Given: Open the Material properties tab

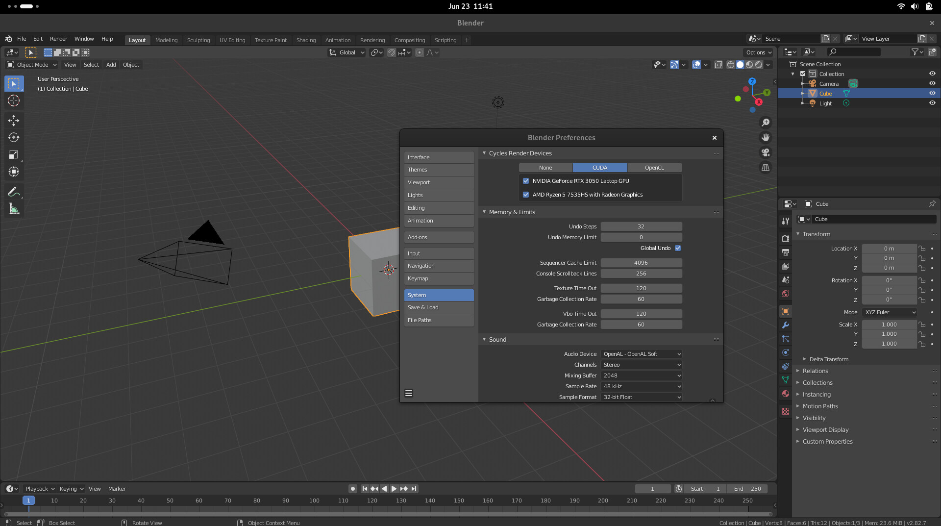Looking at the screenshot, I should 786,394.
